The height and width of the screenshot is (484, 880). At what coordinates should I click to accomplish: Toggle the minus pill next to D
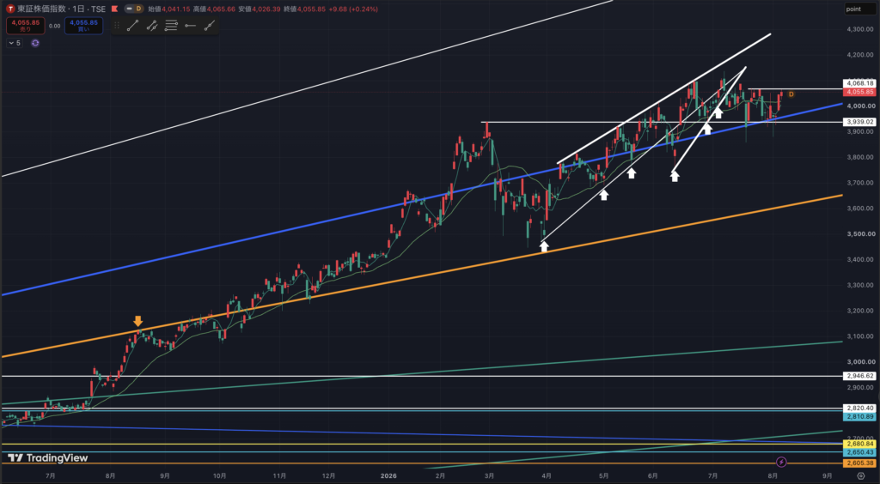point(129,9)
